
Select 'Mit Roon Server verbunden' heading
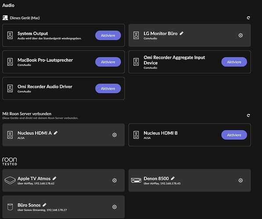coord(27,114)
